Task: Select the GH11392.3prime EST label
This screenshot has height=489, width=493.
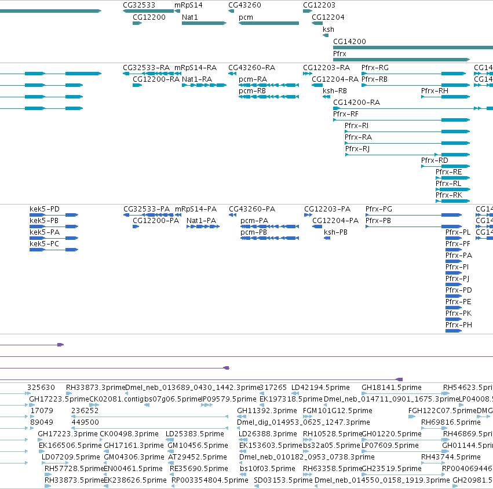Action: click(267, 411)
